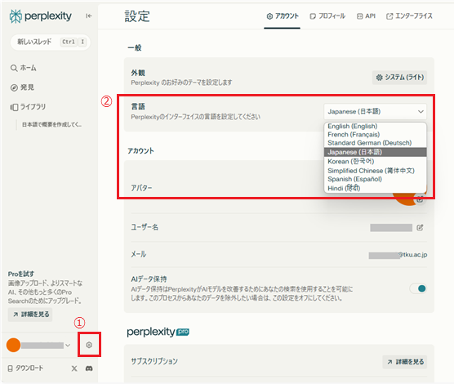
Task: Click the avatar edit icon
Action: 421,199
